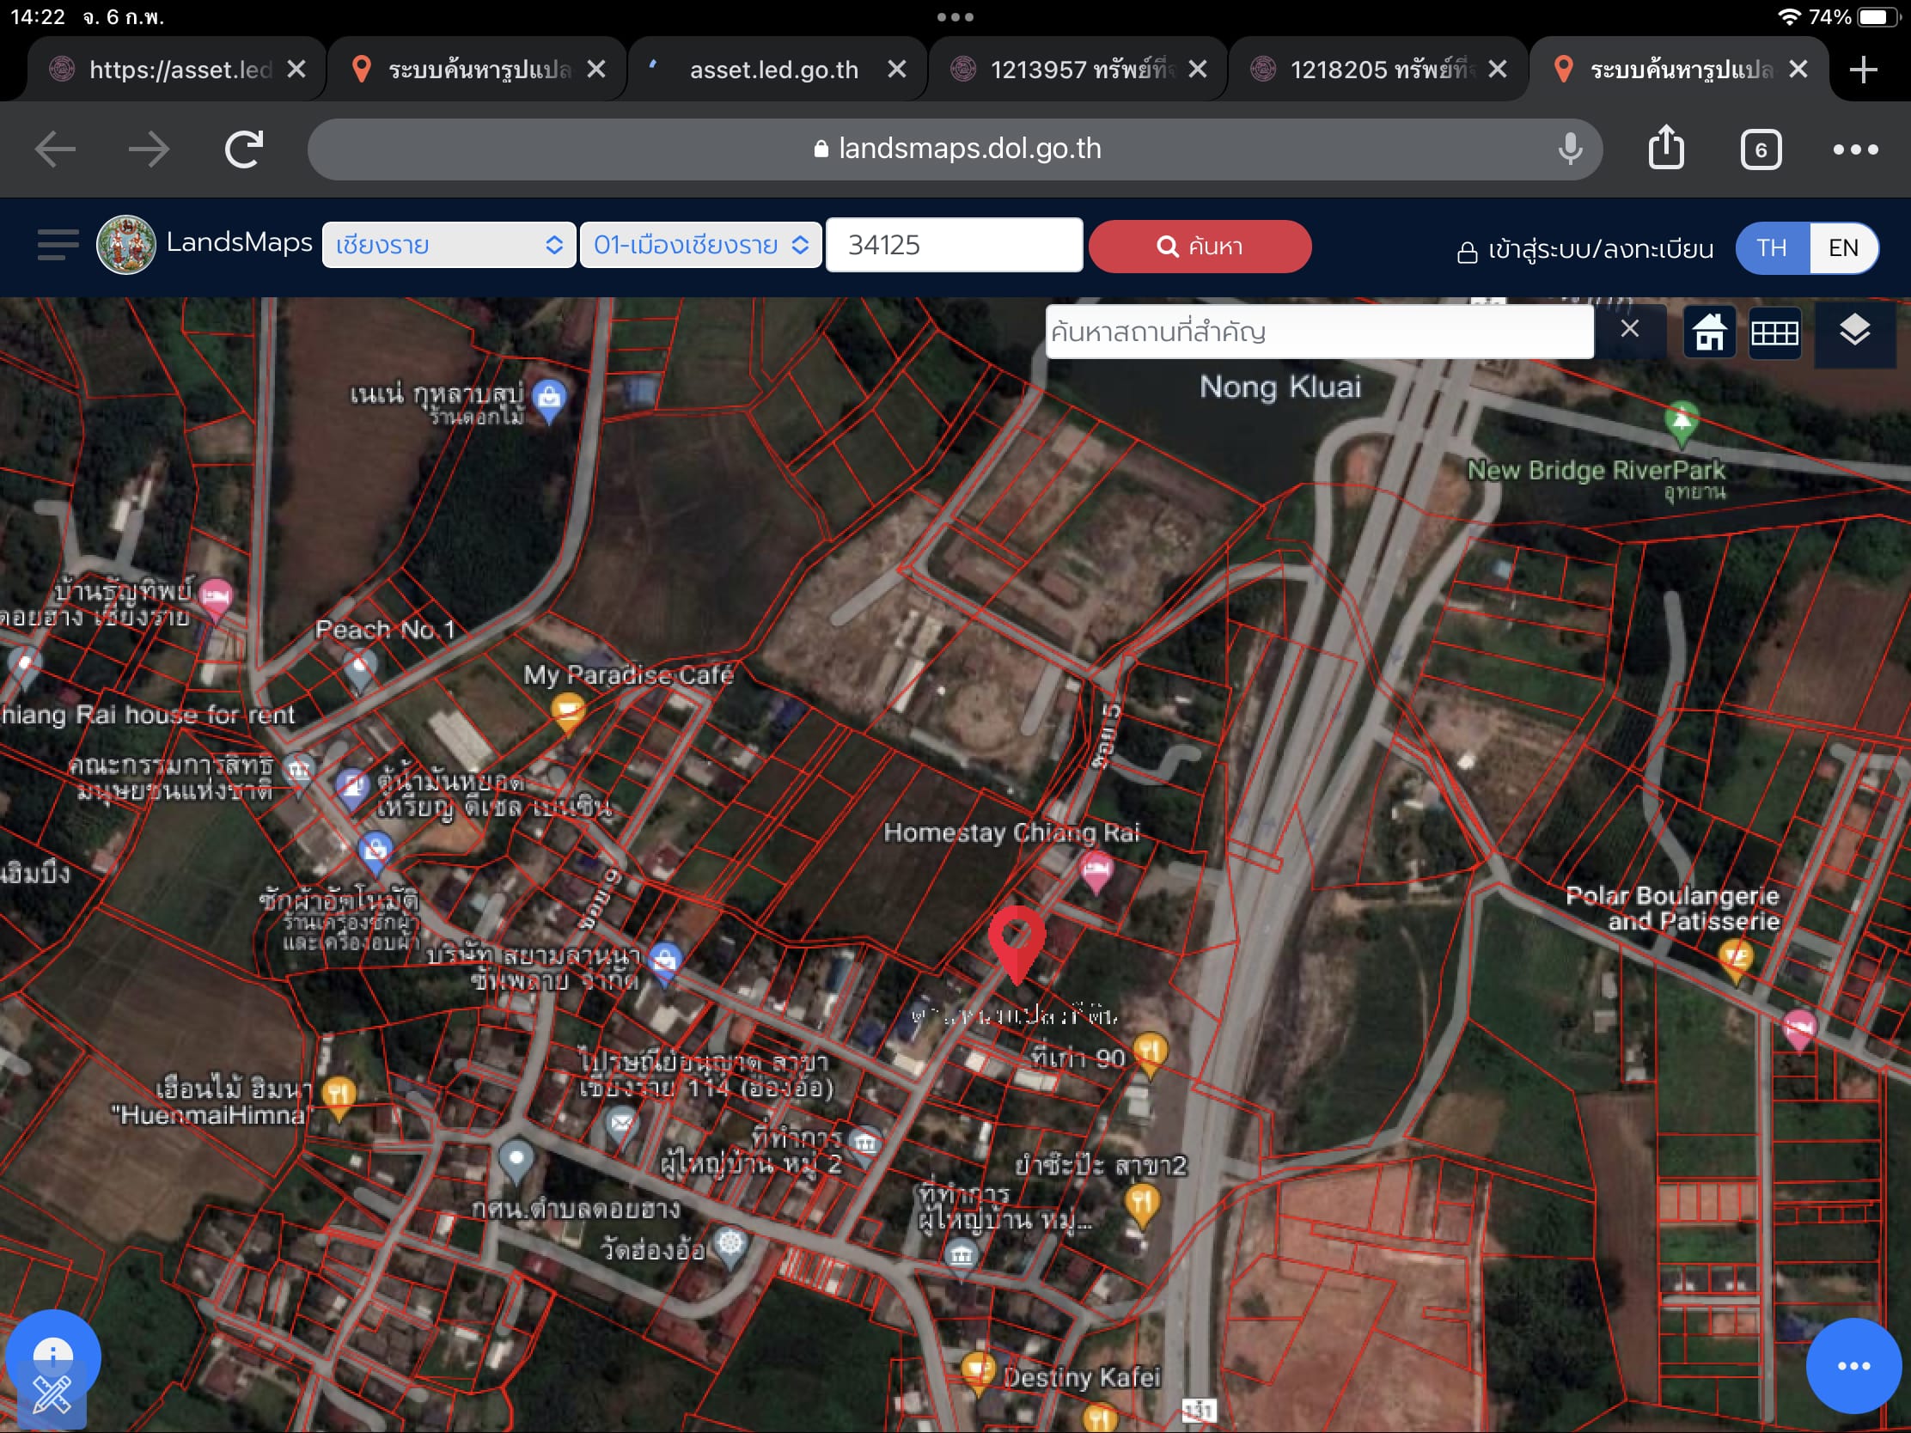Clear the place search with X
Viewport: 1911px width, 1433px height.
pos(1629,329)
